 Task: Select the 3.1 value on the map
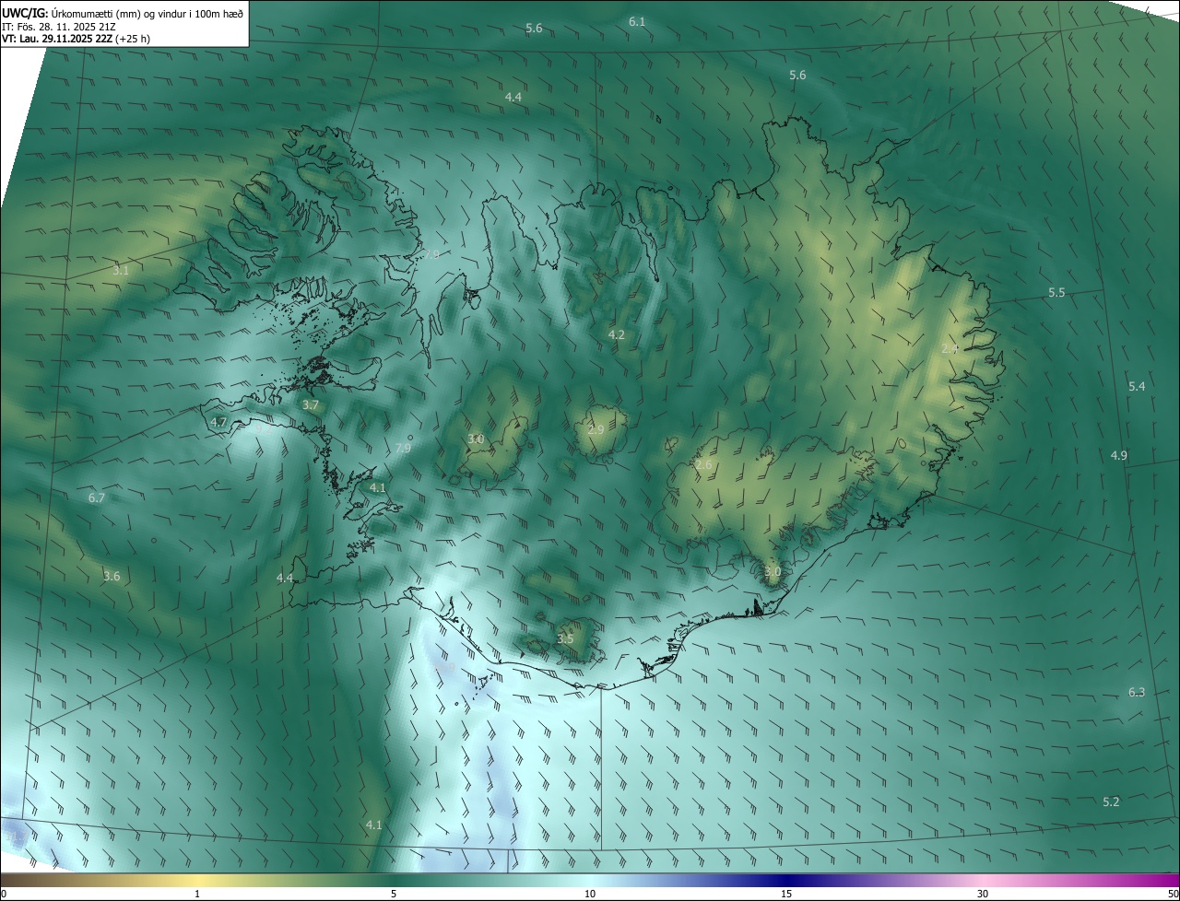(x=121, y=271)
